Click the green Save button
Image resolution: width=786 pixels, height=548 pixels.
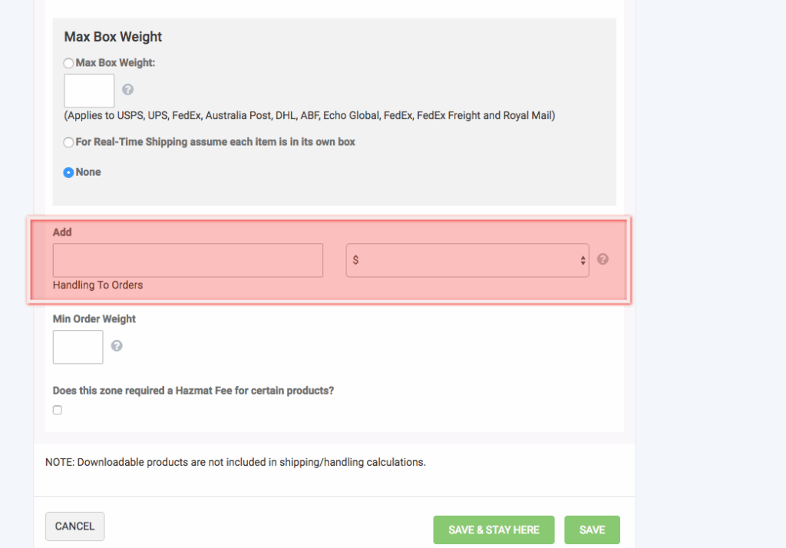(592, 530)
